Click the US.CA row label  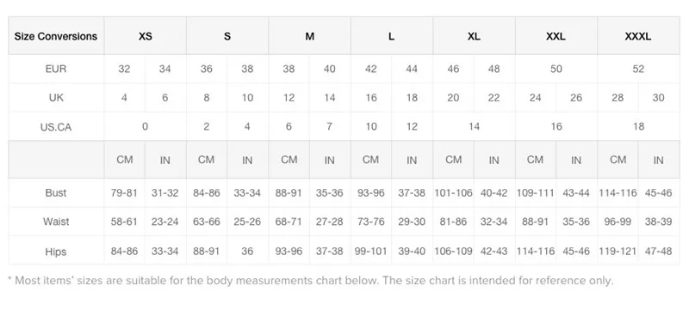tap(56, 127)
